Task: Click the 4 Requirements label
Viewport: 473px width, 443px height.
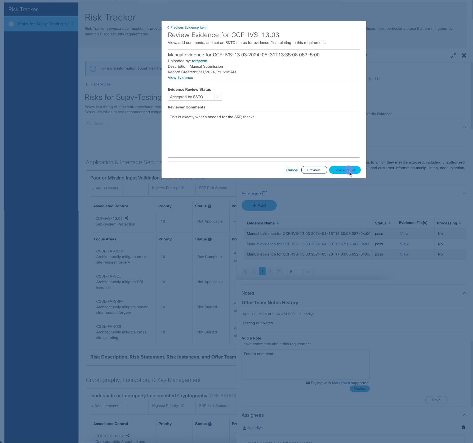Action: pyautogui.click(x=105, y=406)
